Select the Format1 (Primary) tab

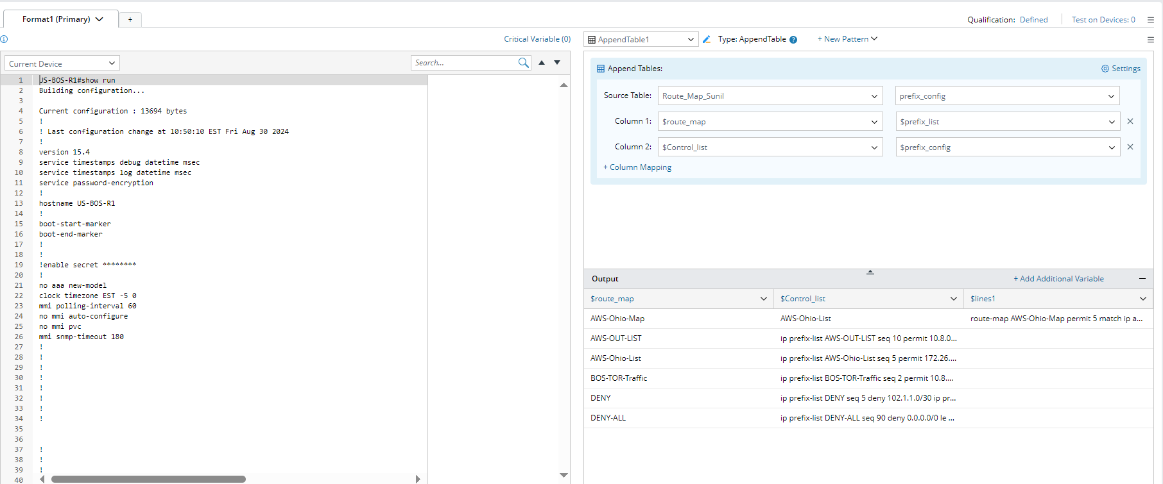(62, 19)
